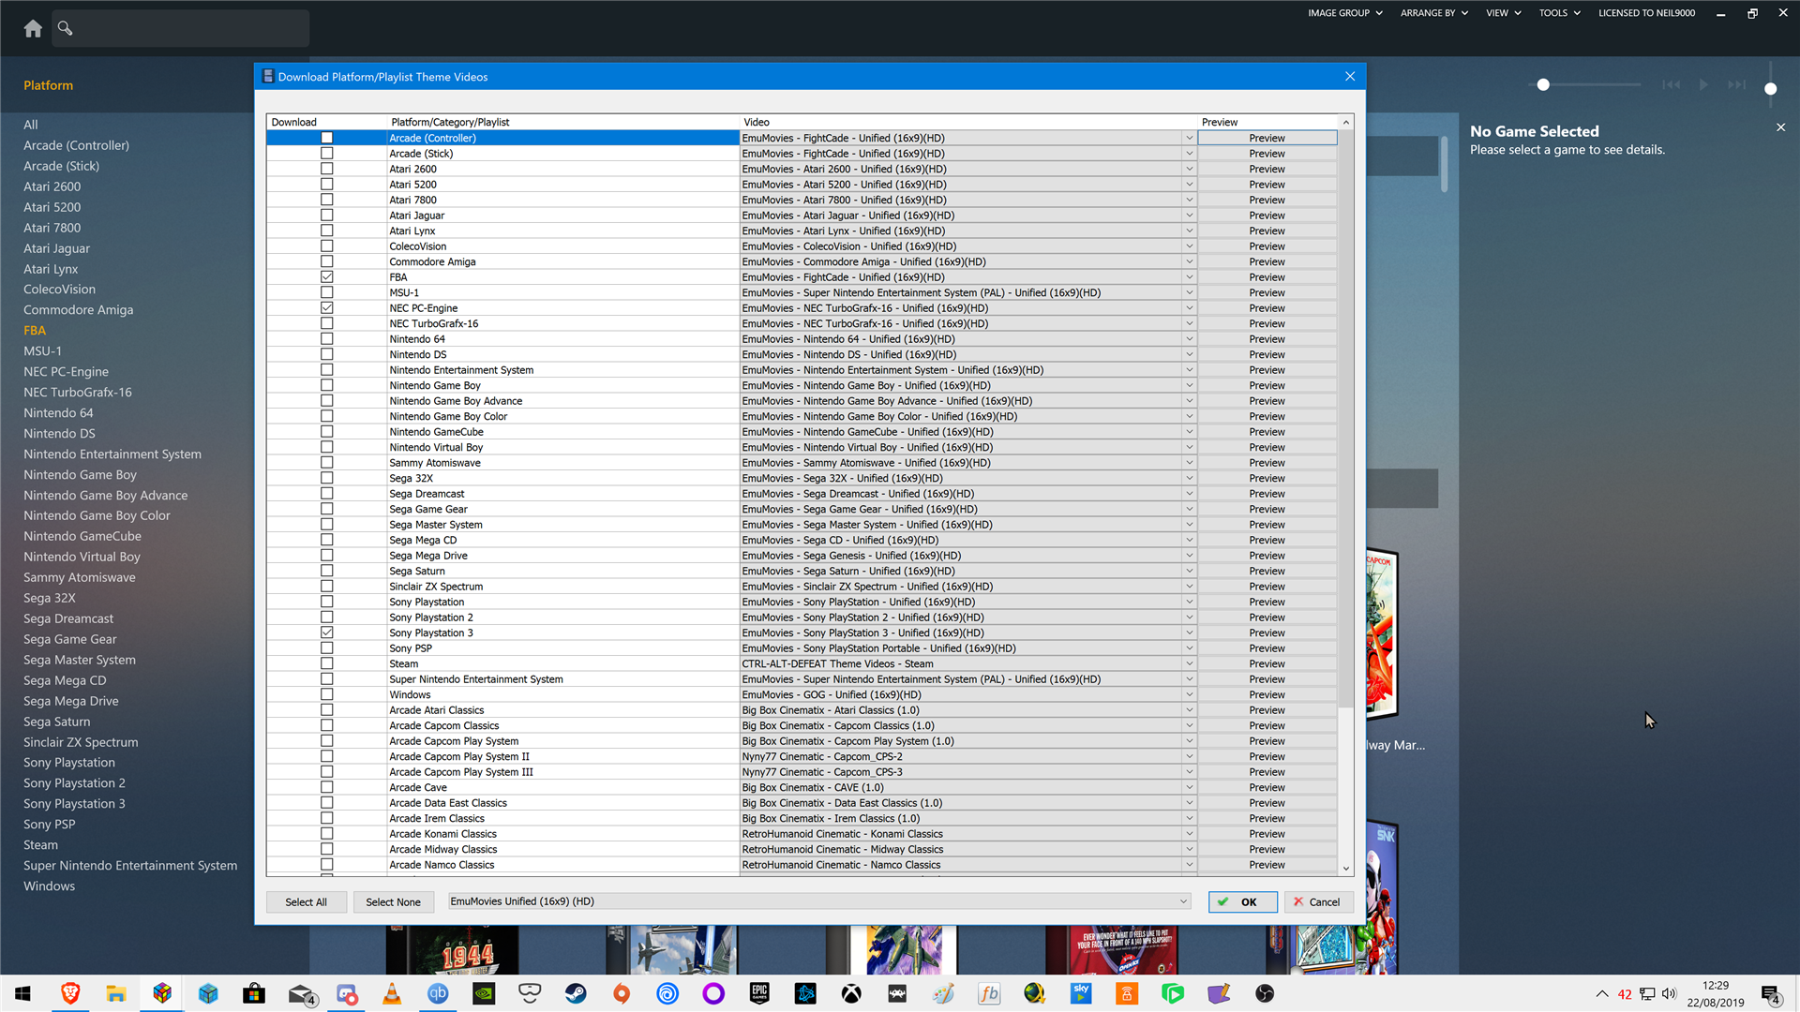The height and width of the screenshot is (1012, 1800).
Task: Open video dropdown for MSU-1 row
Action: point(1189,292)
